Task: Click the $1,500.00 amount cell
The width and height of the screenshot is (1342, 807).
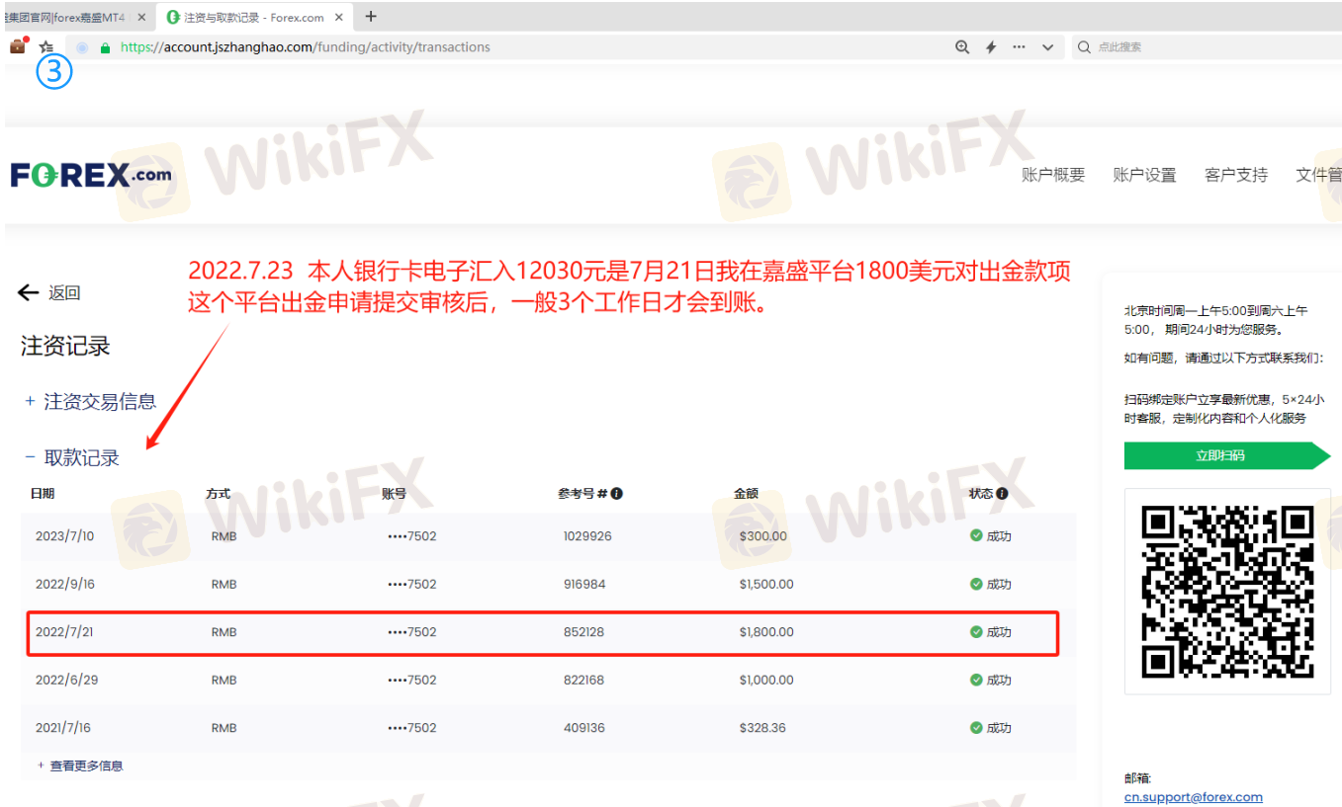Action: [x=766, y=584]
